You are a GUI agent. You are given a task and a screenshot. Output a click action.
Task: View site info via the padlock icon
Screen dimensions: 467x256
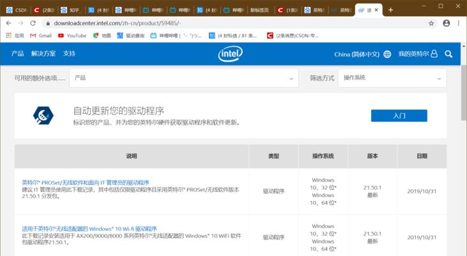[48, 23]
